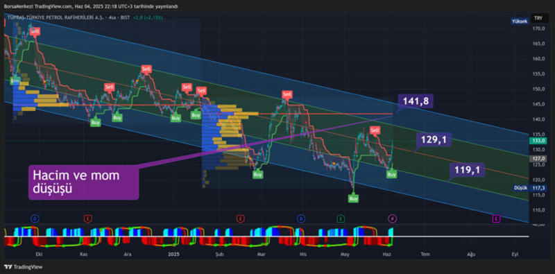Image resolution: width=555 pixels, height=274 pixels.
Task: Click the Sell label at the Ara price peak
Action: pos(146,69)
